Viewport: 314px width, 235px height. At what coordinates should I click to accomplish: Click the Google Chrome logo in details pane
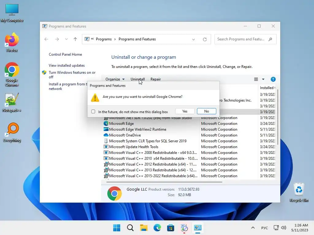[114, 193]
